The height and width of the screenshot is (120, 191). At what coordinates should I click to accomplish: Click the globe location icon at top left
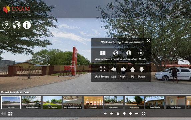tap(17, 25)
